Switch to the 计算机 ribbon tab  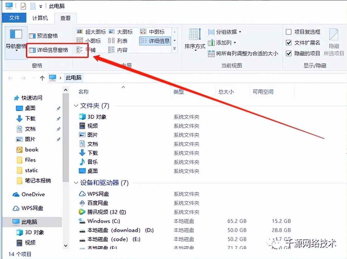coord(40,18)
